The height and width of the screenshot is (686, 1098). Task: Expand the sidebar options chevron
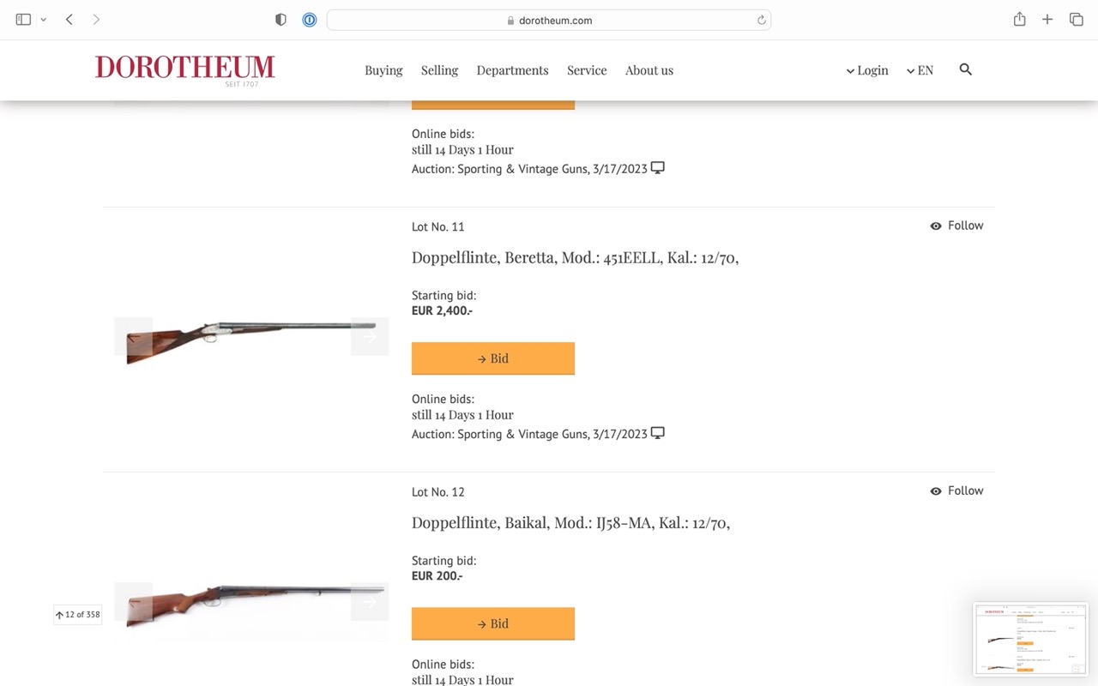(43, 20)
